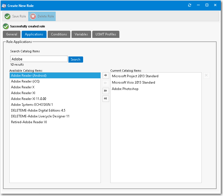
Task: Go to the Variables tab
Action: (x=81, y=34)
